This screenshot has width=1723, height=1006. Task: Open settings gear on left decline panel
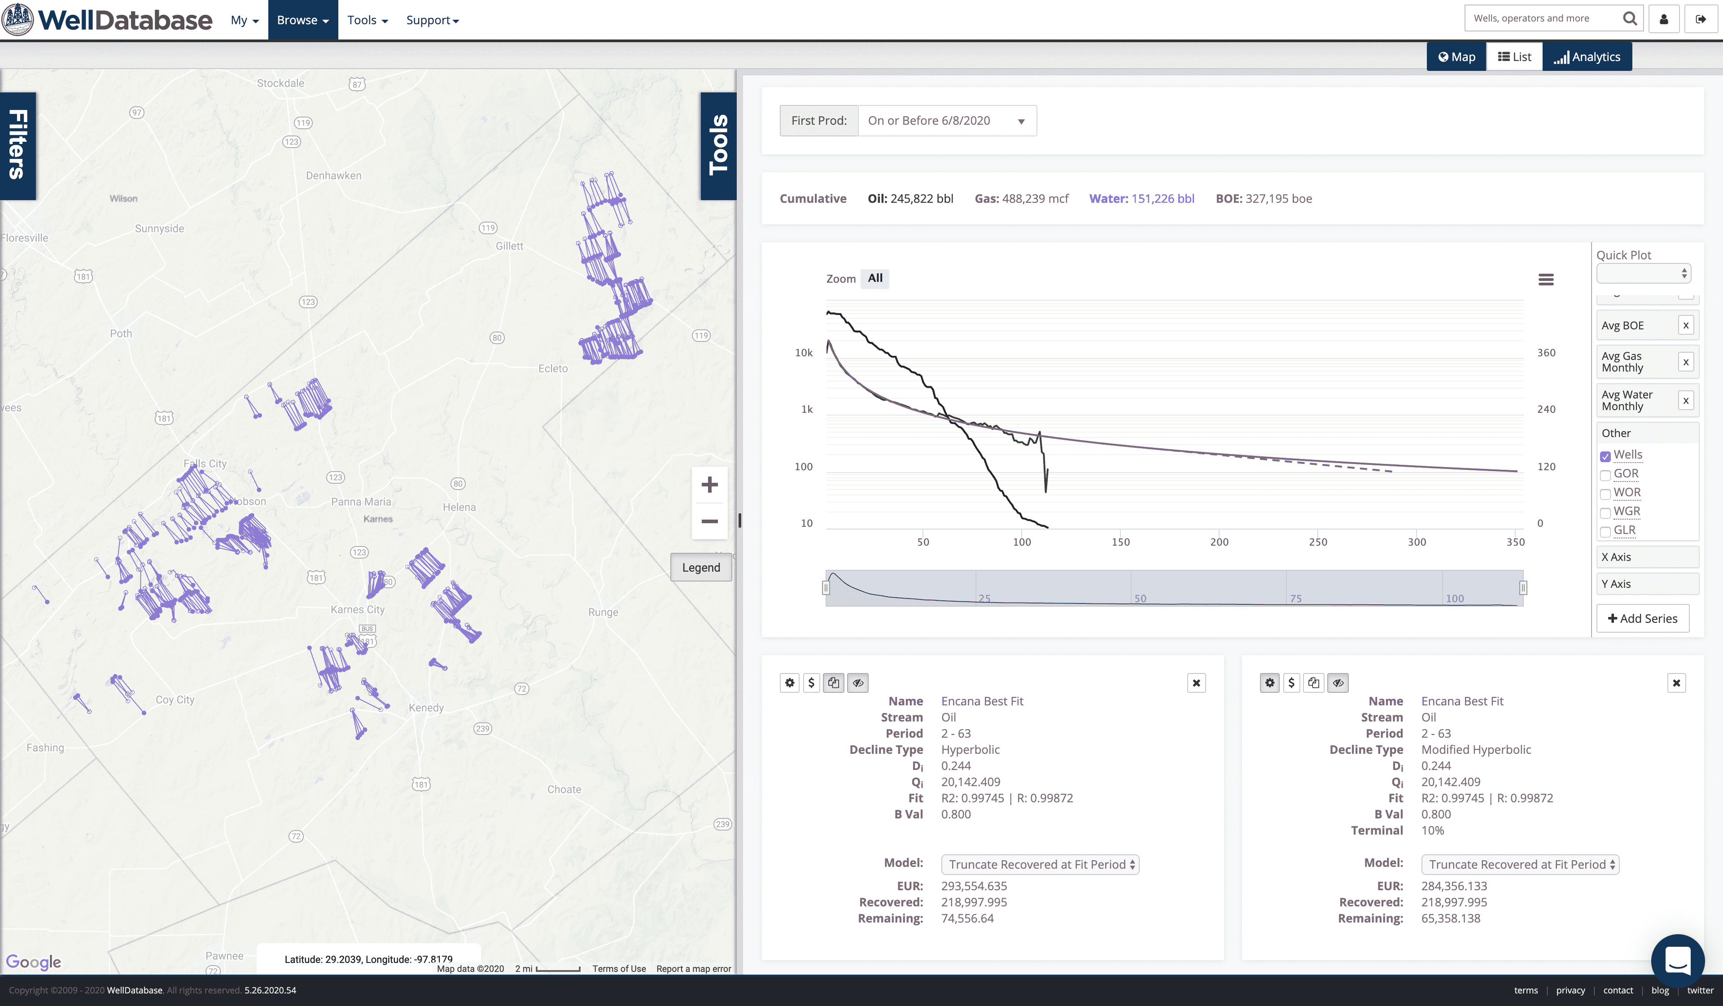coord(789,682)
